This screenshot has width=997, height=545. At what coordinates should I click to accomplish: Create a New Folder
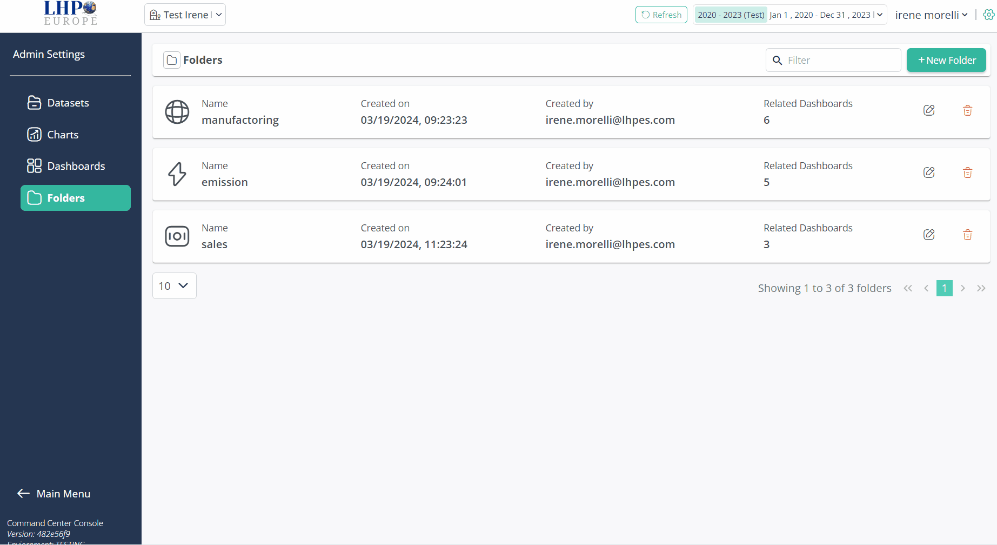point(946,60)
